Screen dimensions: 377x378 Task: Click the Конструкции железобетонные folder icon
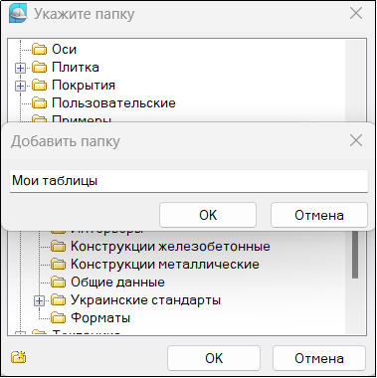pyautogui.click(x=59, y=247)
